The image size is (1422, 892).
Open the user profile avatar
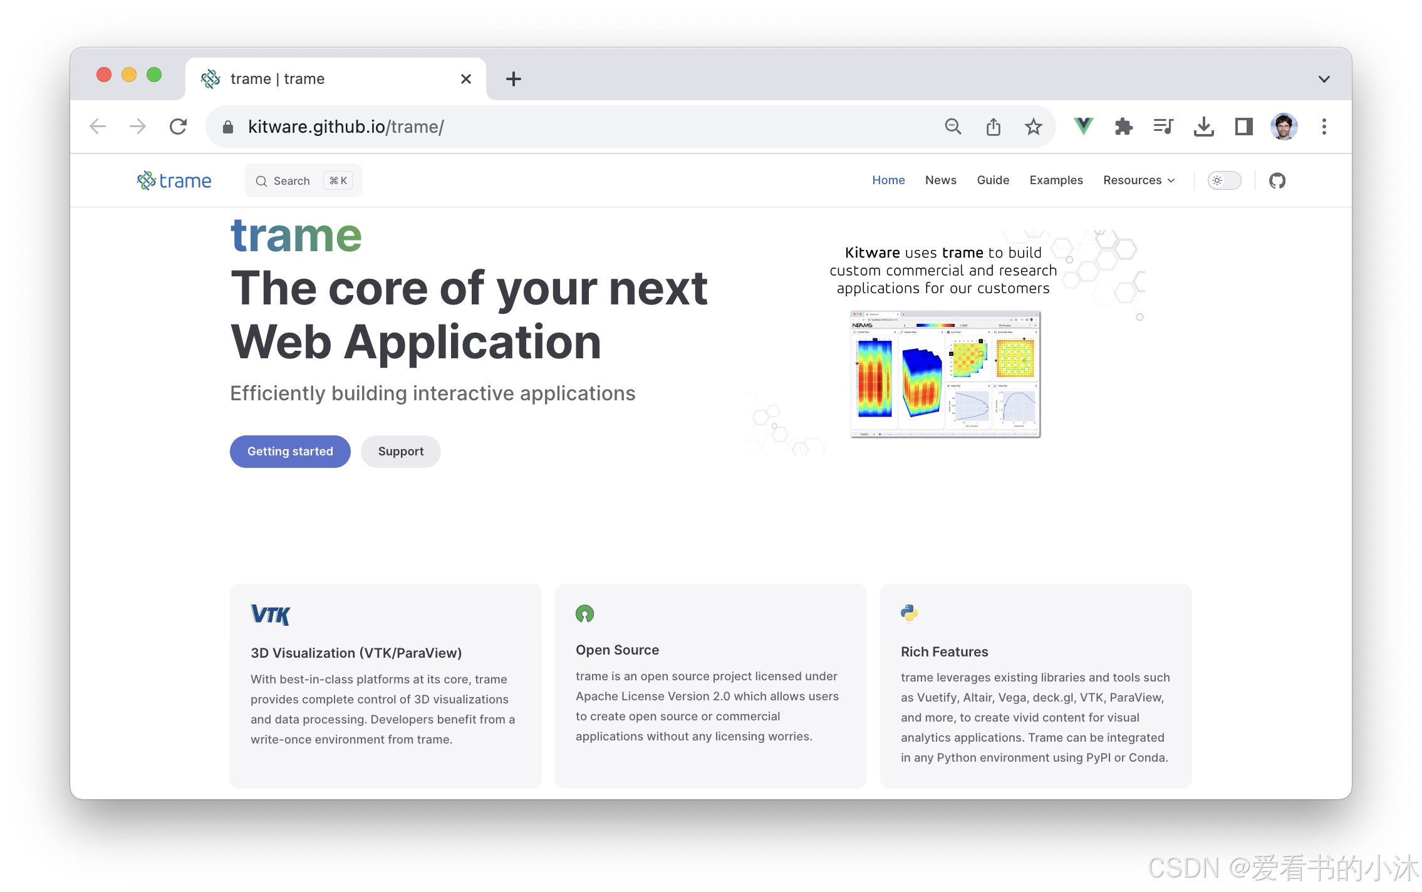(1284, 127)
